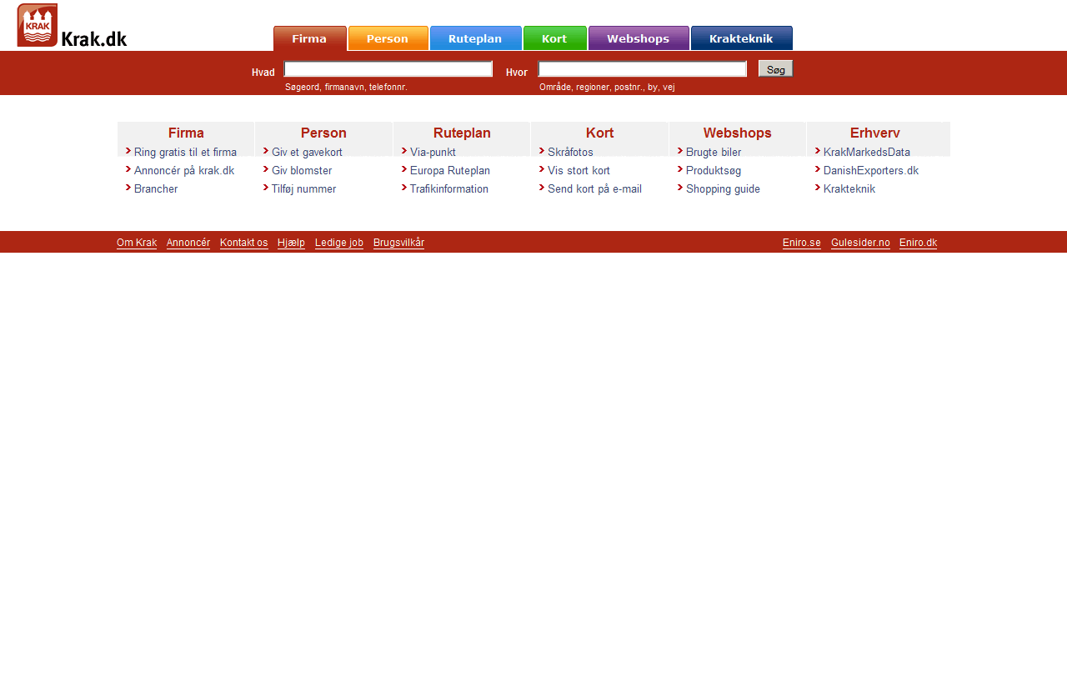Screen dimensions: 1067x693
Task: Select the Ruteplan tab
Action: point(475,38)
